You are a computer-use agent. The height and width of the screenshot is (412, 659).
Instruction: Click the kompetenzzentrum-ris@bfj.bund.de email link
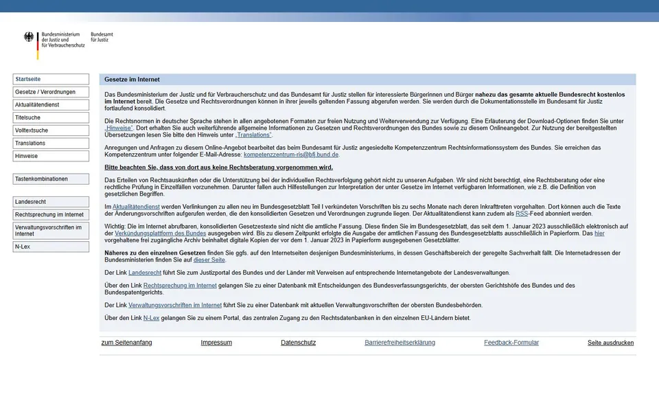[x=291, y=154]
